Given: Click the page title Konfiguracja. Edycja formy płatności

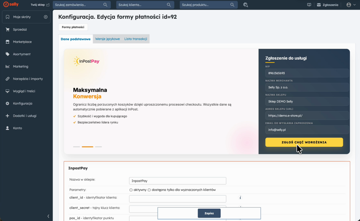Looking at the screenshot, I should [118, 17].
